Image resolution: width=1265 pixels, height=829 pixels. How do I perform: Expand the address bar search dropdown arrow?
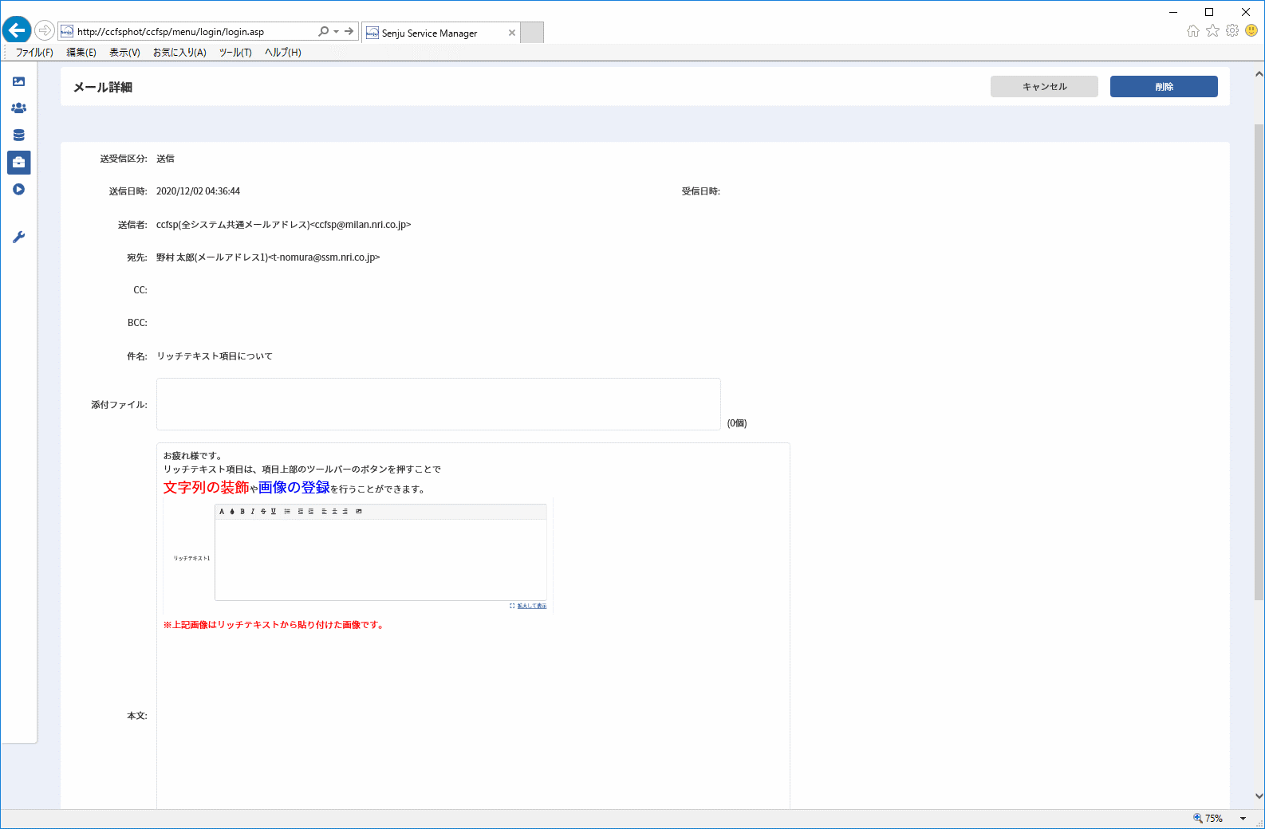click(x=336, y=32)
